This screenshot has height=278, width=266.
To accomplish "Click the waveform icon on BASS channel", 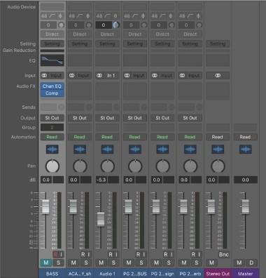I will click(52, 150).
